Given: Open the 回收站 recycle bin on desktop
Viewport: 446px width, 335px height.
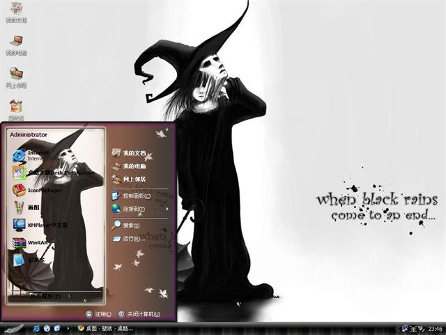Looking at the screenshot, I should (16, 110).
